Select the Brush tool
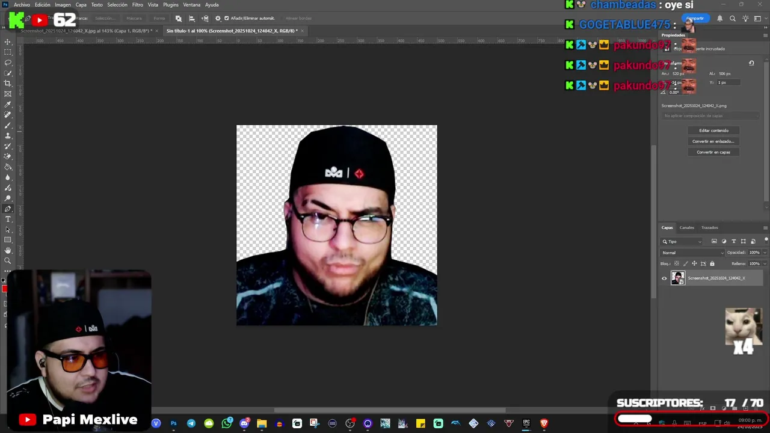Viewport: 770px width, 433px height. [8, 125]
